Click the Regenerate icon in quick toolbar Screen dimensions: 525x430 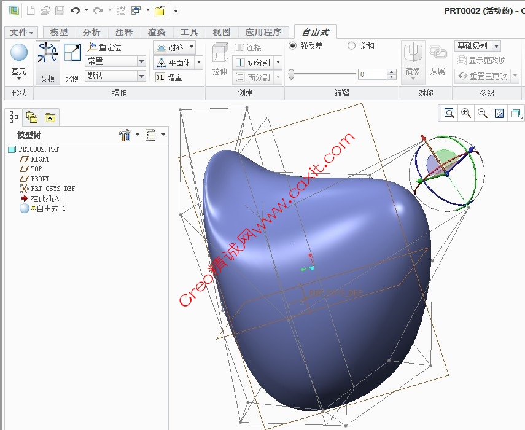121,10
